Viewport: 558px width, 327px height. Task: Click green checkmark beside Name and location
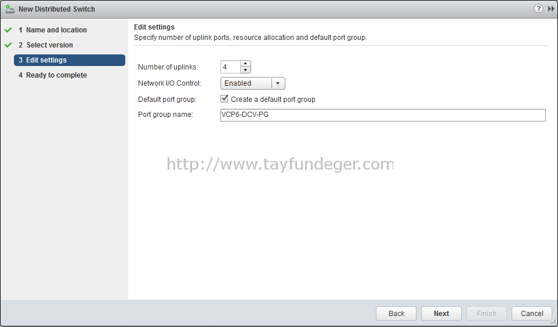point(8,30)
